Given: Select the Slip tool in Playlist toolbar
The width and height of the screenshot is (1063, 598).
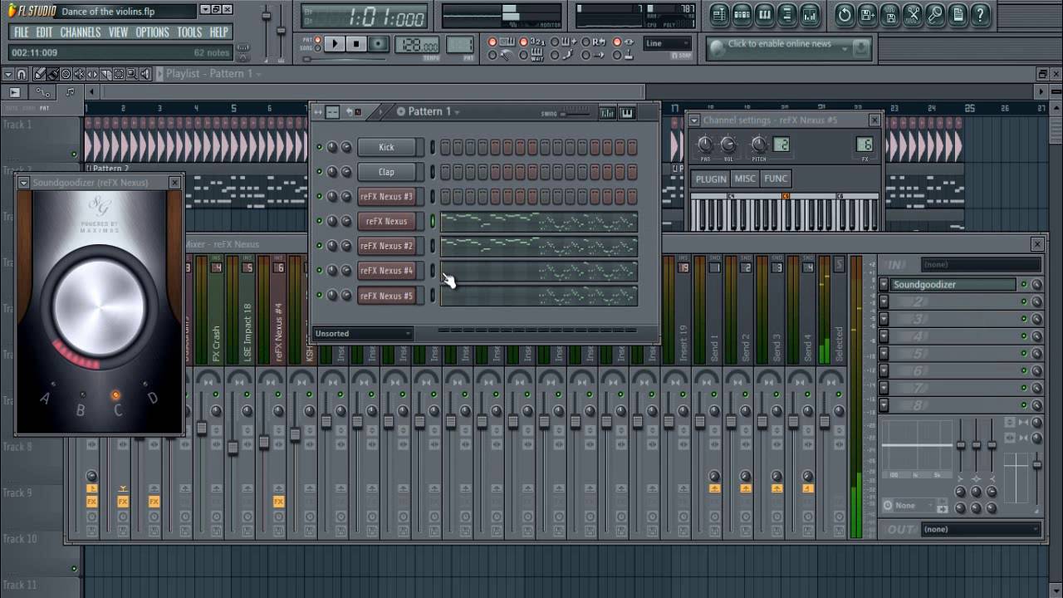Looking at the screenshot, I should [x=92, y=74].
